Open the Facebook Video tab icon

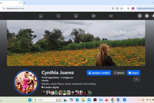[x=58, y=16]
